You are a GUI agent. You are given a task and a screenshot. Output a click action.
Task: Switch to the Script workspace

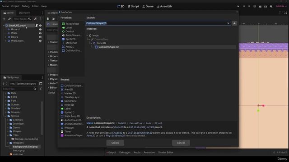tap(133, 6)
